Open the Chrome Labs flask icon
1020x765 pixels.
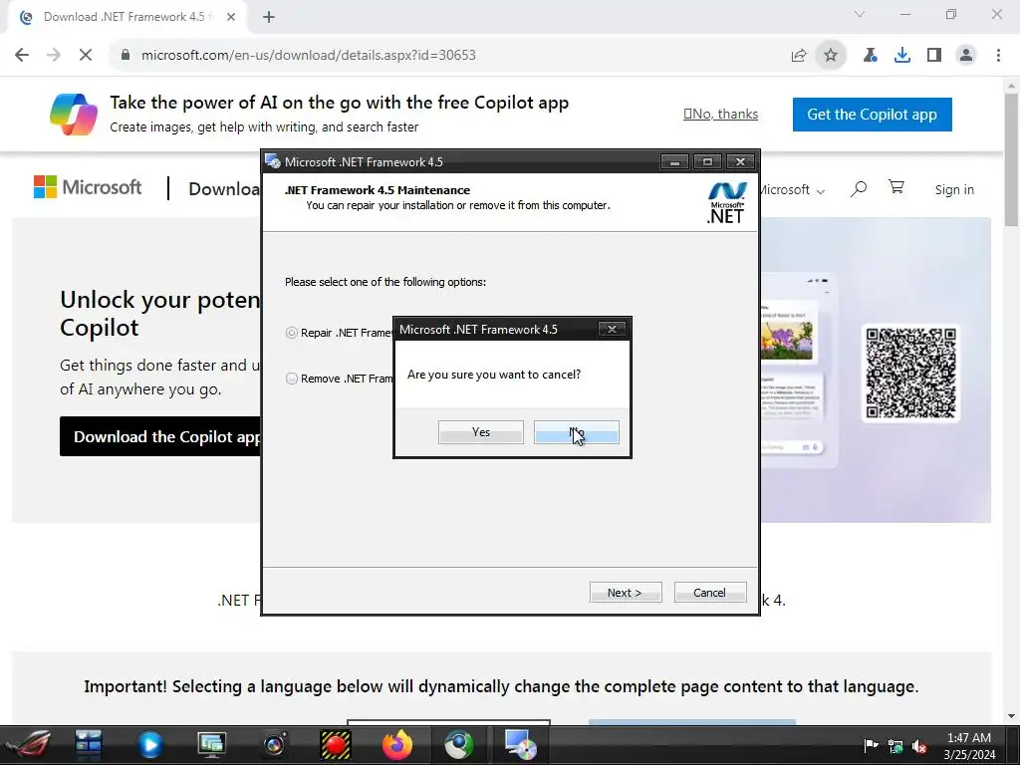coord(870,56)
